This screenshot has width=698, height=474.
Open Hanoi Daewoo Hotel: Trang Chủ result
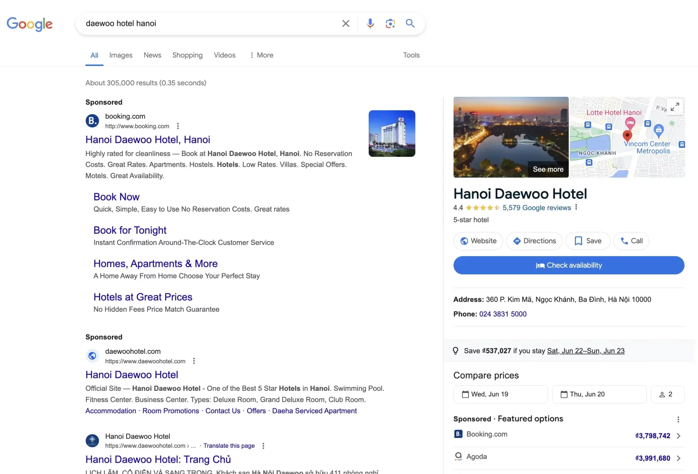pos(158,459)
